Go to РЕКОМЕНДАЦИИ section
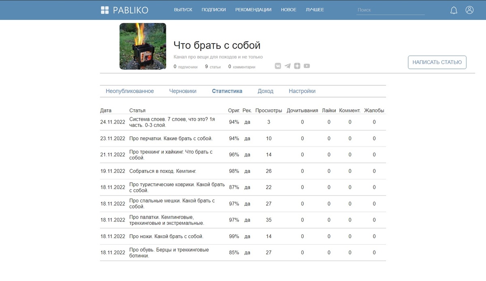This screenshot has width=486, height=281. point(253,10)
